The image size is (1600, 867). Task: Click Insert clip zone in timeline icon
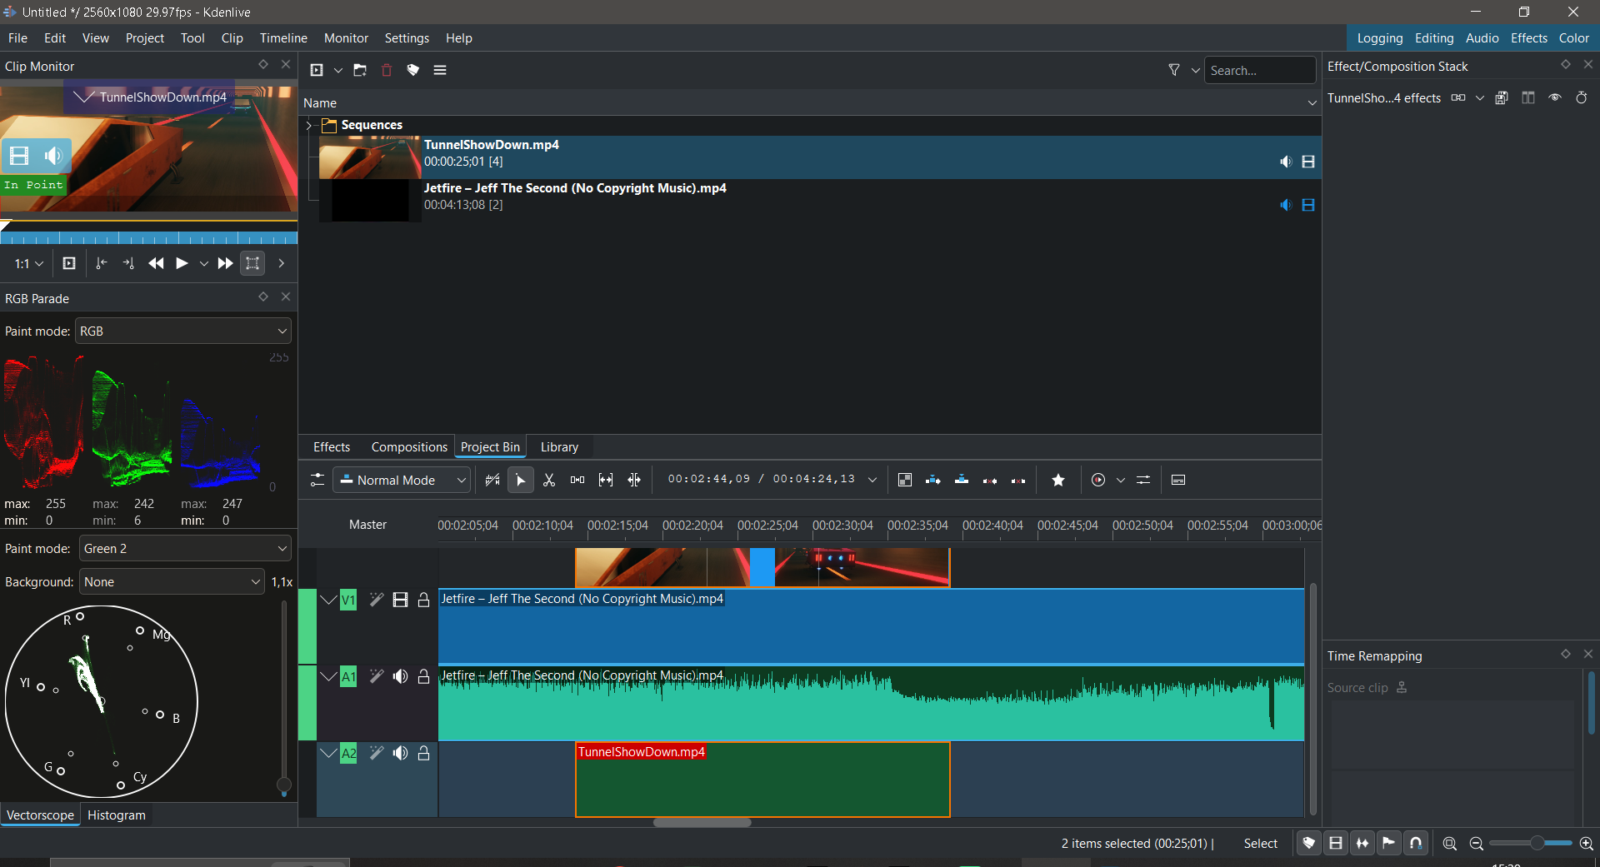933,480
